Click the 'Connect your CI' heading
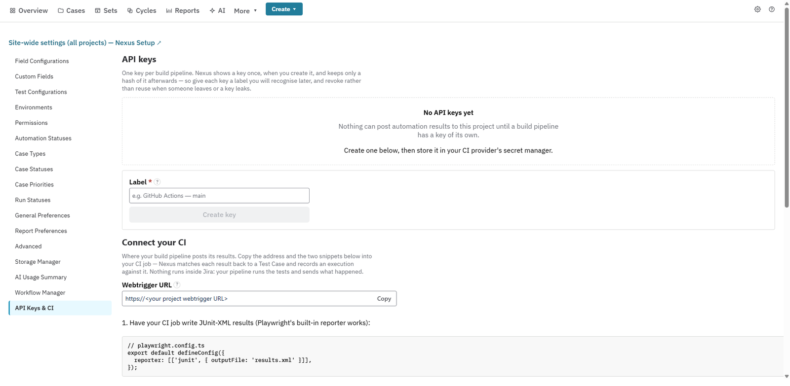 [x=154, y=243]
